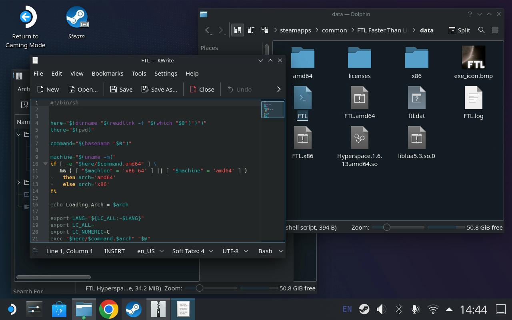Click the KWrite document minimap
The height and width of the screenshot is (320, 512).
(273, 110)
